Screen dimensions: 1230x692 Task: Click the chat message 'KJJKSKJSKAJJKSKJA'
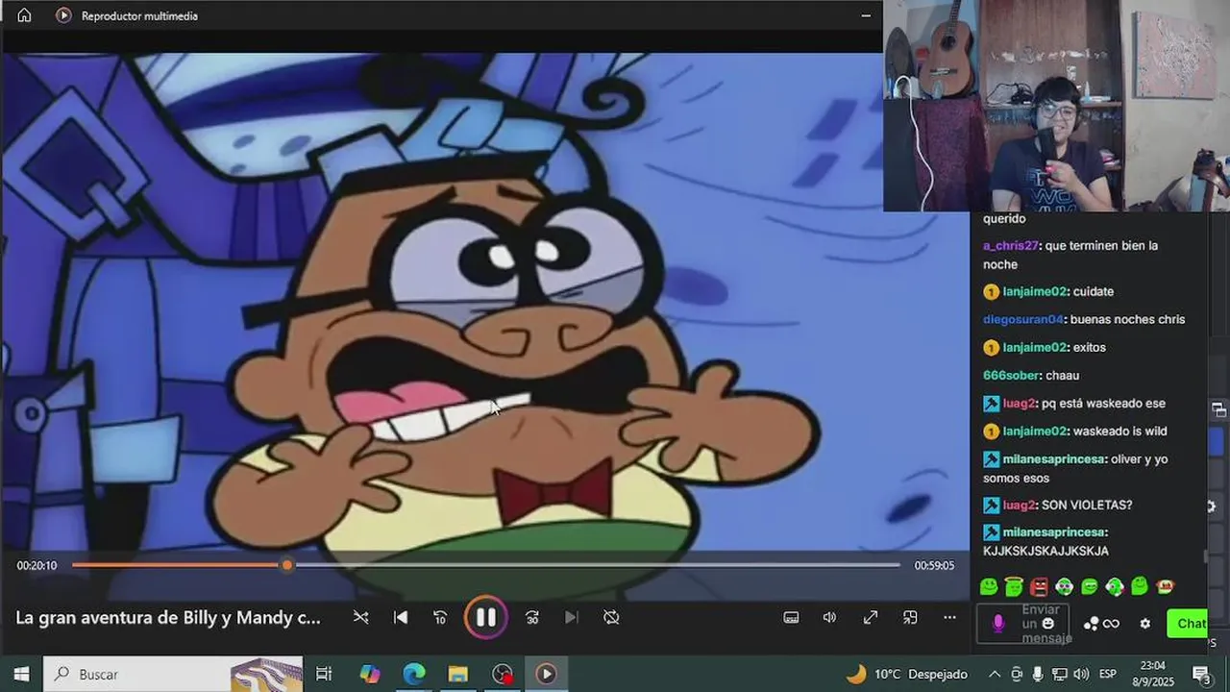click(x=1045, y=551)
